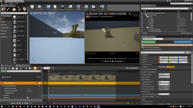Open the Sequencer curve editor icon
Screen dimensions: 193x108
coord(53,68)
